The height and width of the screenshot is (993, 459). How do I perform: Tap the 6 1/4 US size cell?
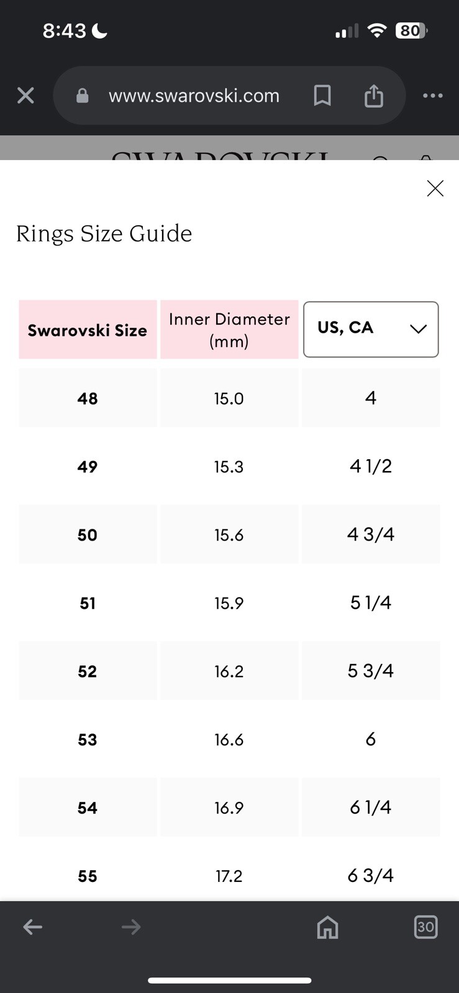(371, 807)
